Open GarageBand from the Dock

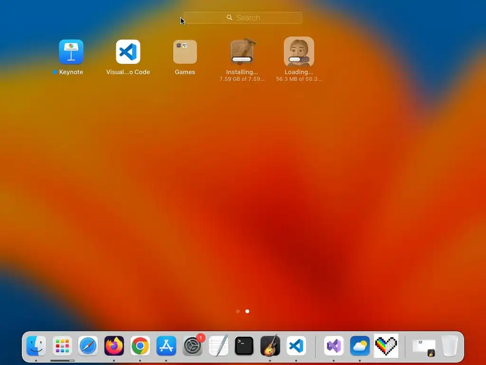pos(270,346)
